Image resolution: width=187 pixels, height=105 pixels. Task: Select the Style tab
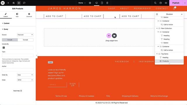(x=17, y=15)
